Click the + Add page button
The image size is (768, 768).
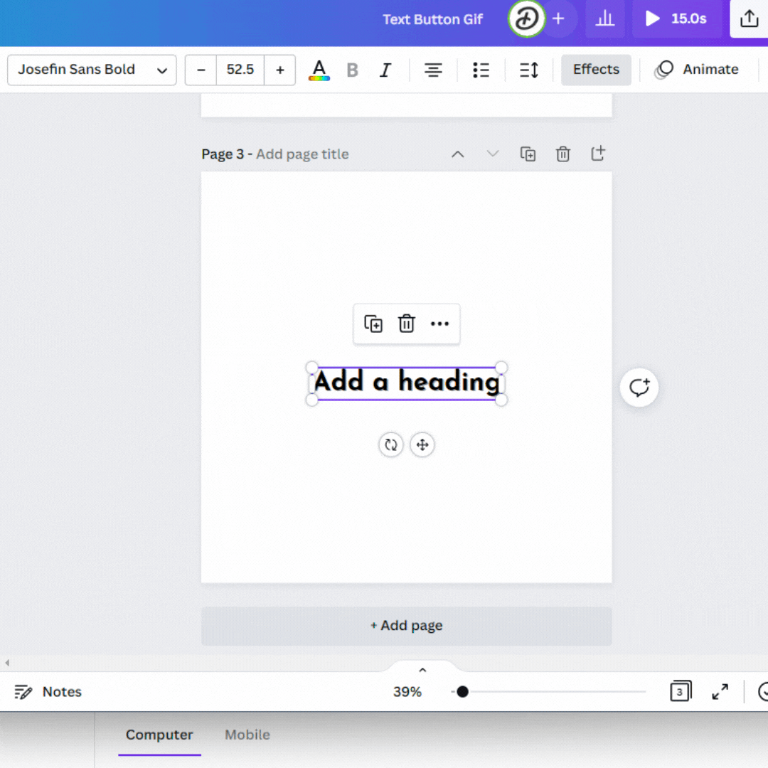coord(407,626)
